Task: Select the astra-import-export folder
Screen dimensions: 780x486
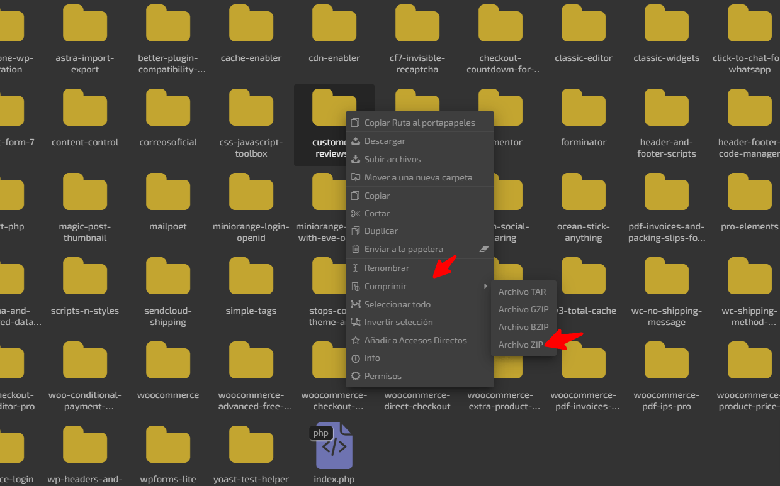Action: (85, 39)
